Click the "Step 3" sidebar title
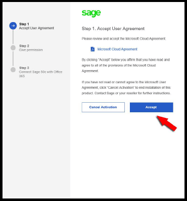 click(x=24, y=68)
